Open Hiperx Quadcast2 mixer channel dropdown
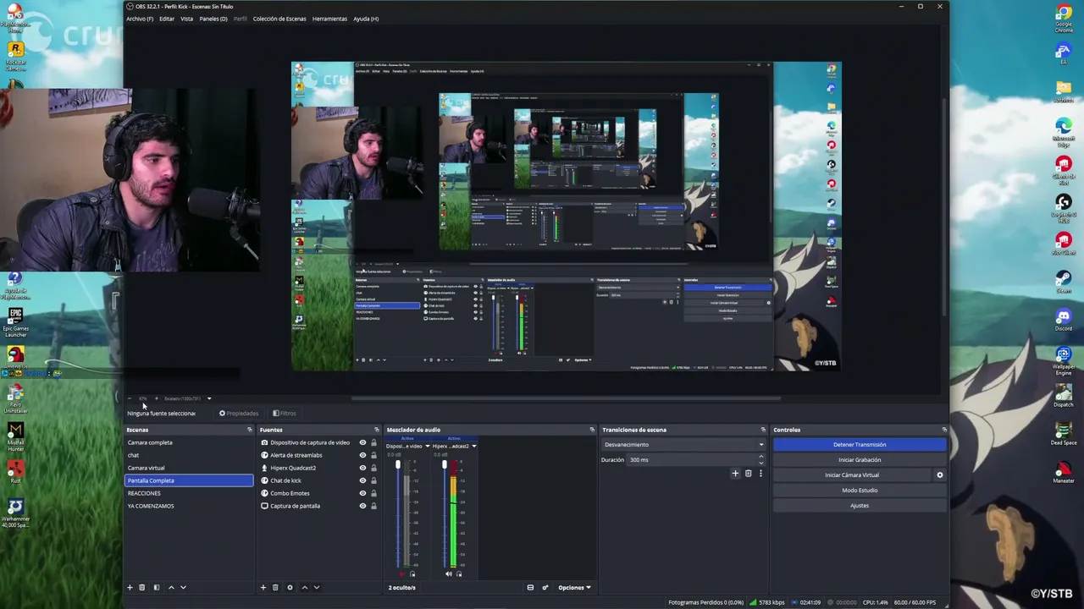1084x609 pixels. pyautogui.click(x=473, y=446)
